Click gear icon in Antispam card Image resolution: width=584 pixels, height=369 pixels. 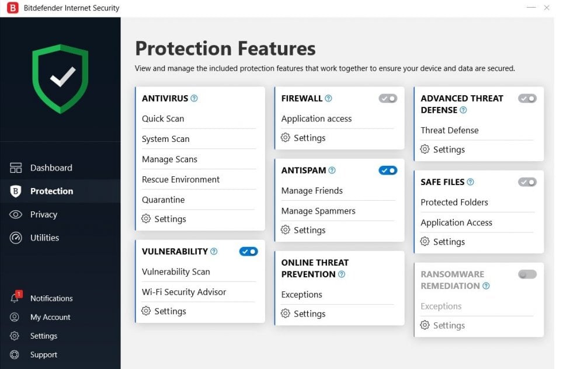pyautogui.click(x=286, y=229)
